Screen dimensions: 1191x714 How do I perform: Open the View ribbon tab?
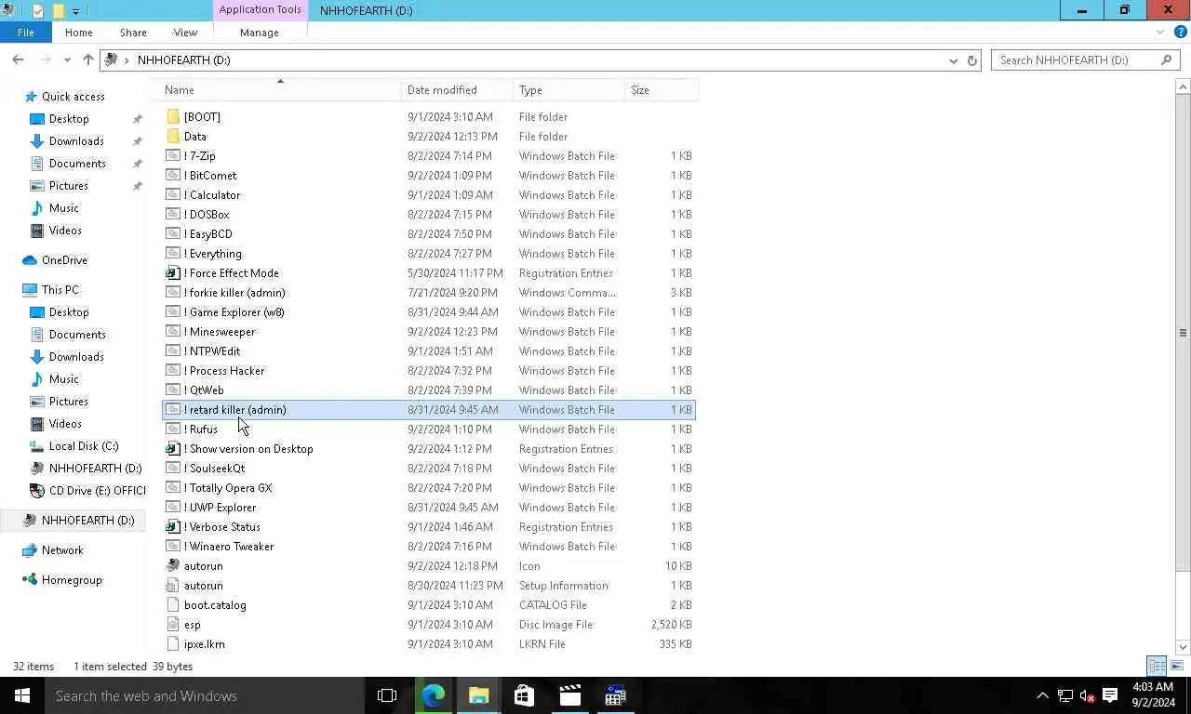pyautogui.click(x=185, y=32)
